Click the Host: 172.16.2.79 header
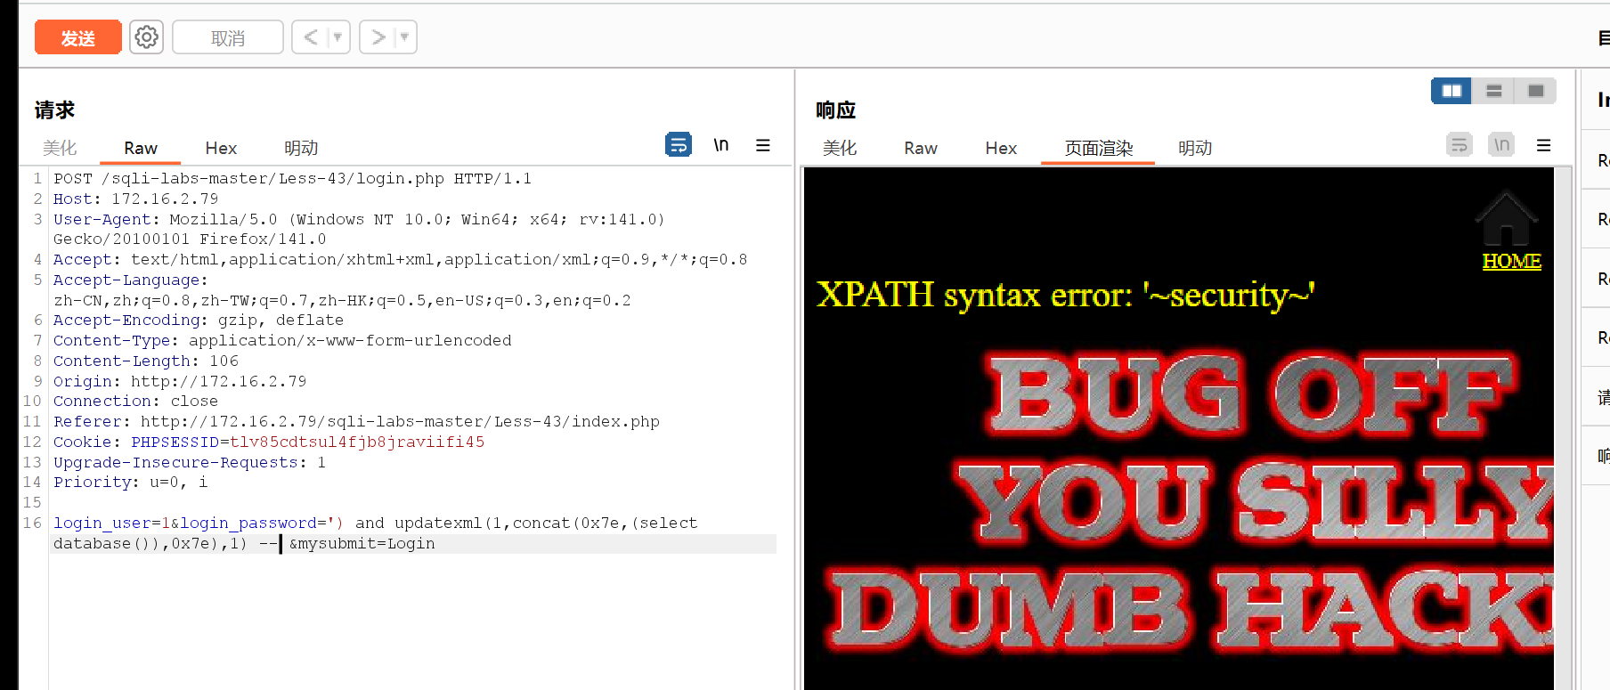This screenshot has height=690, width=1610. coord(135,199)
